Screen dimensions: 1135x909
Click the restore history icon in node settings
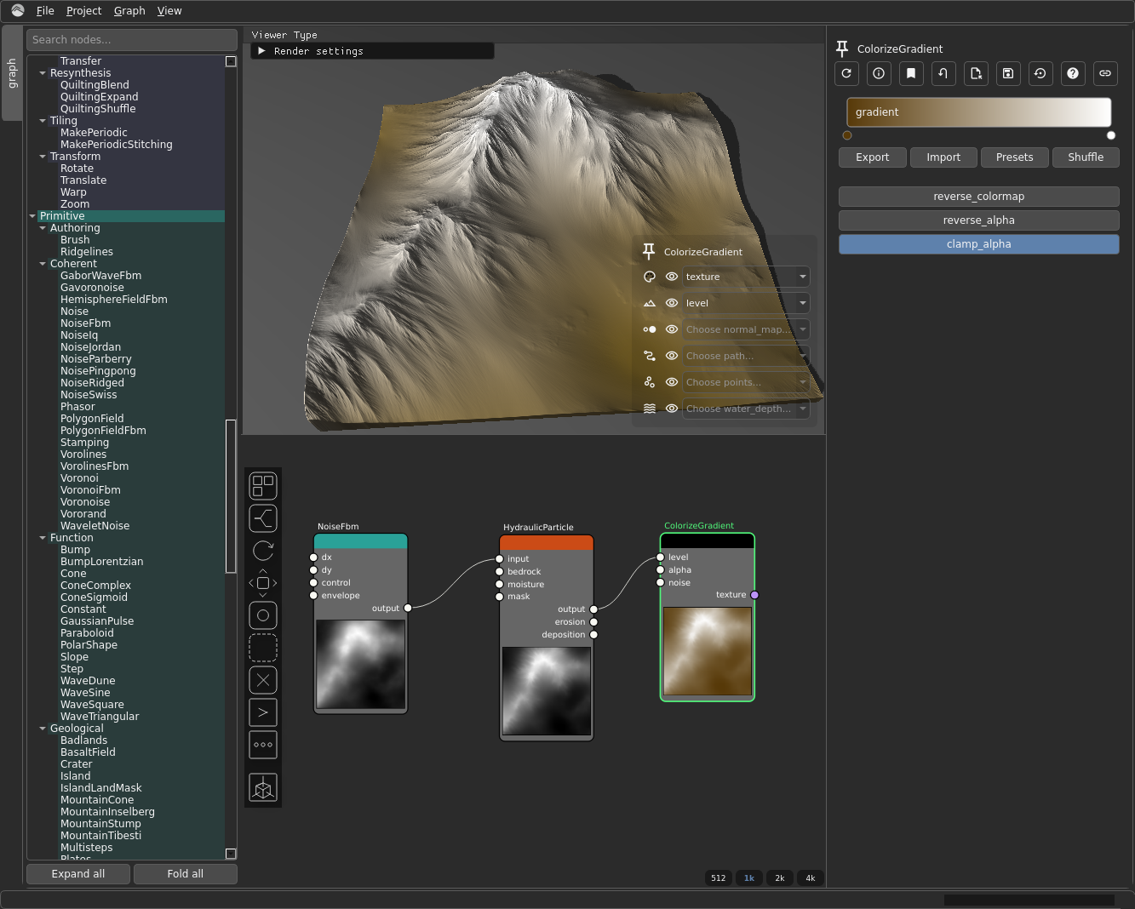pyautogui.click(x=1040, y=73)
